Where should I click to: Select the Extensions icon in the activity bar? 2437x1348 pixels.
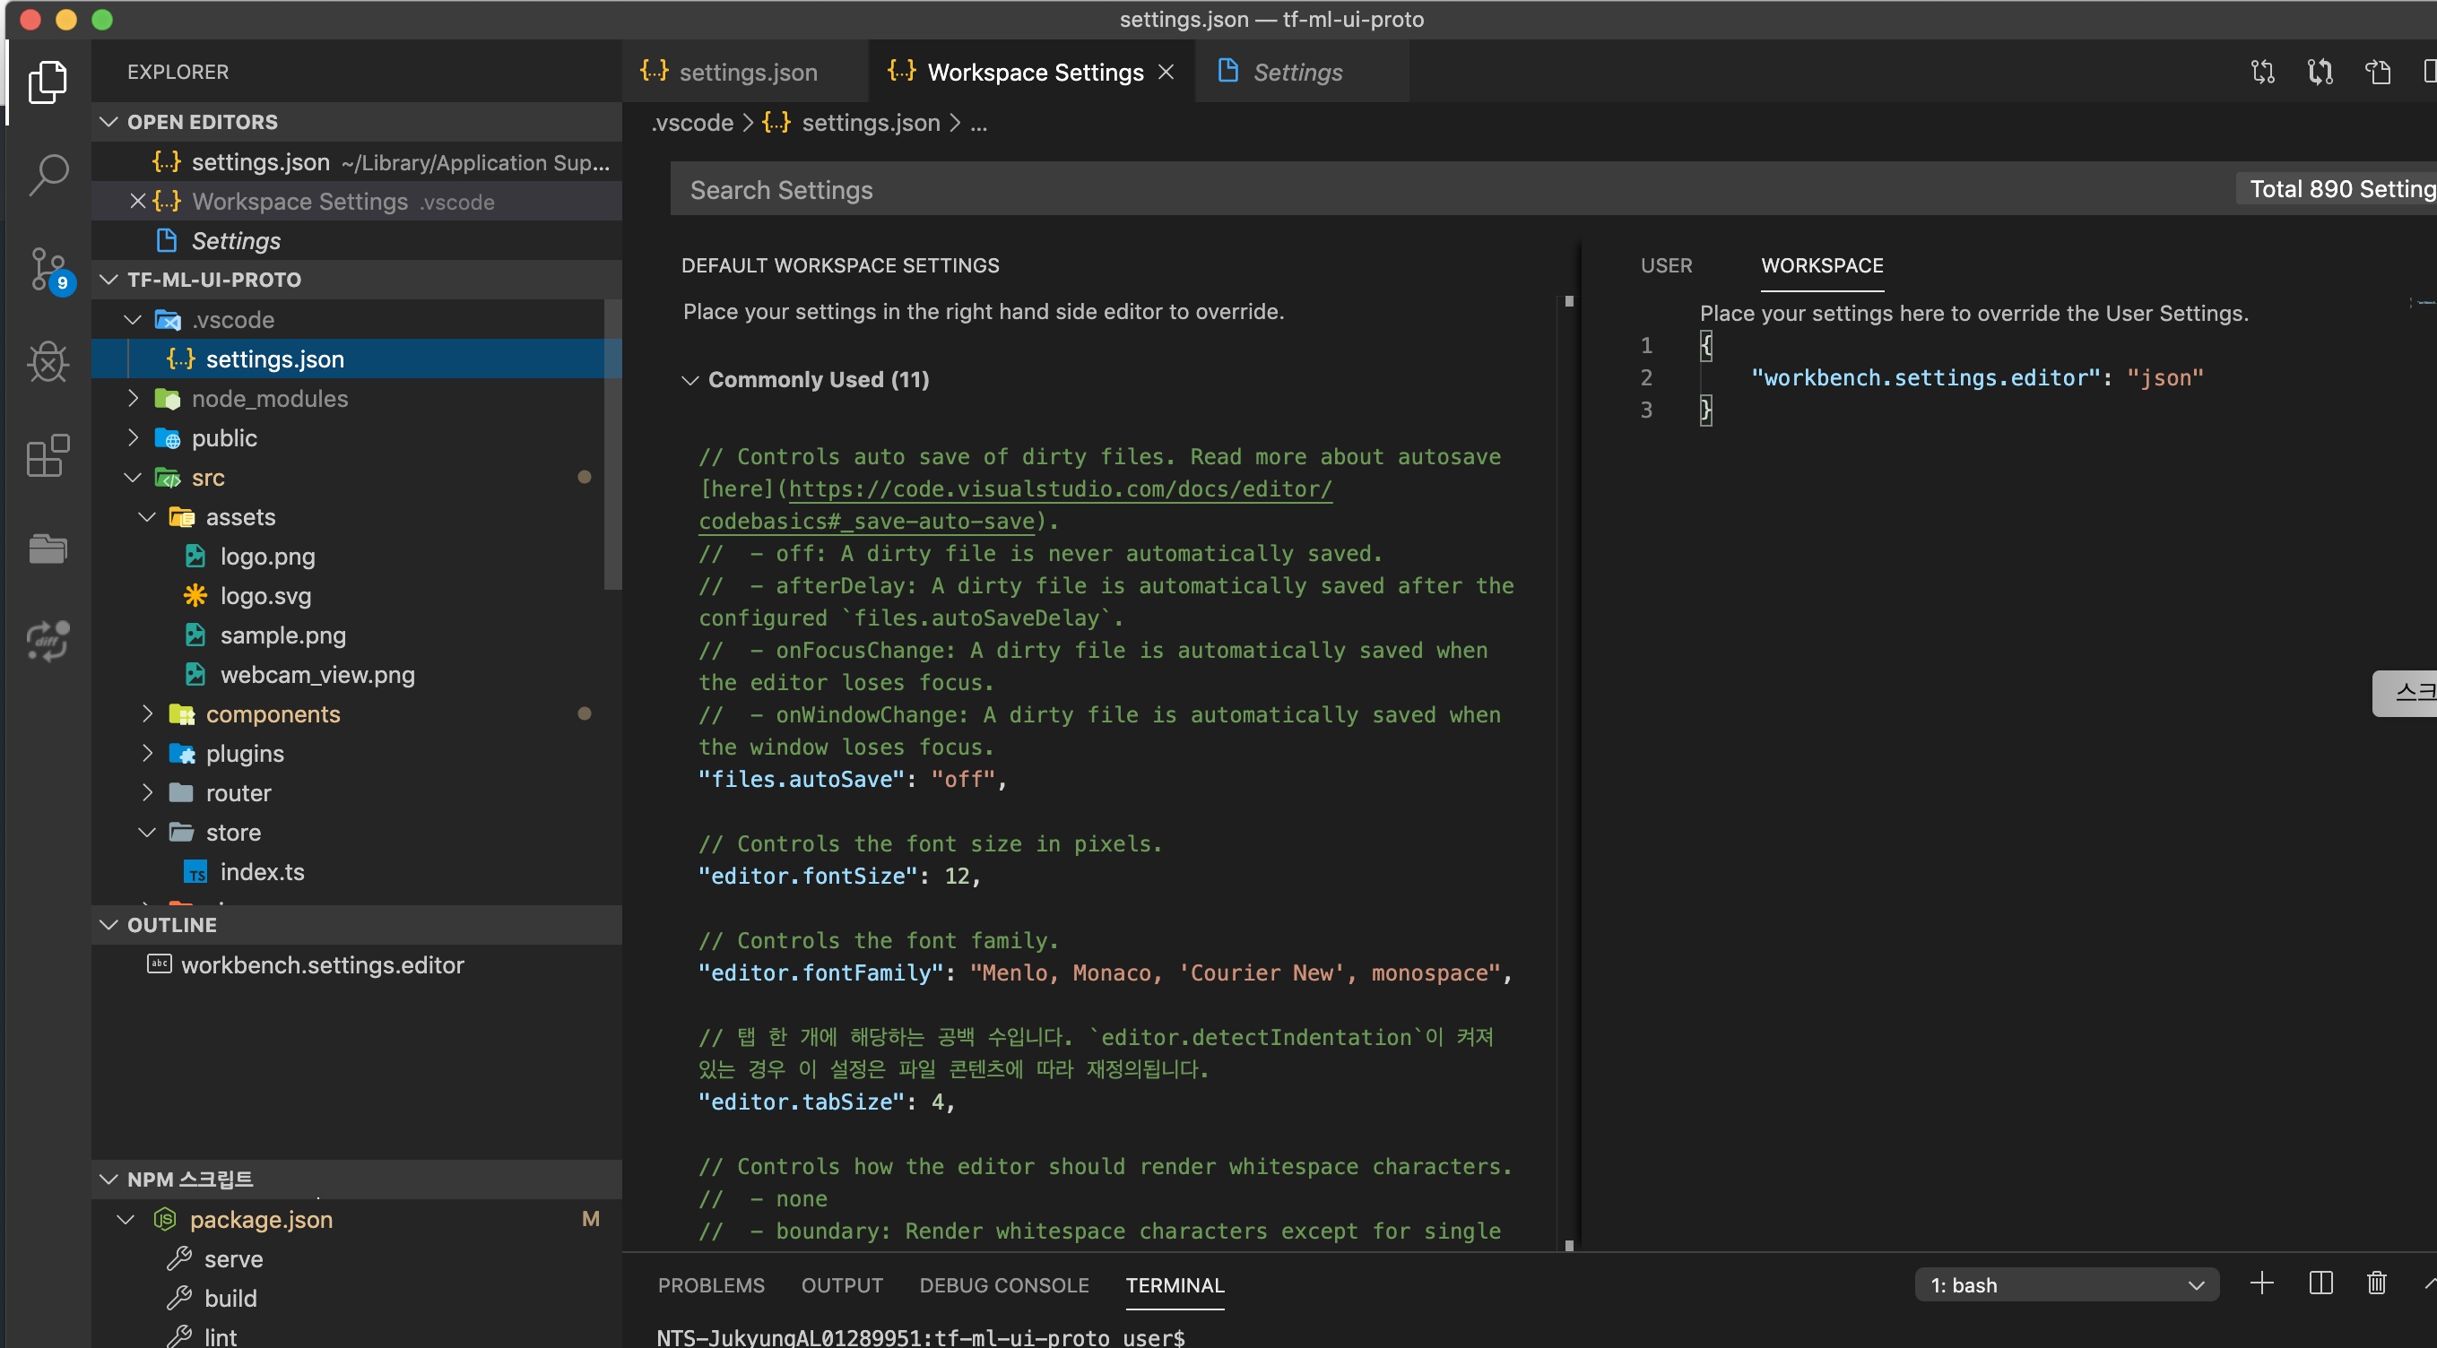[48, 456]
